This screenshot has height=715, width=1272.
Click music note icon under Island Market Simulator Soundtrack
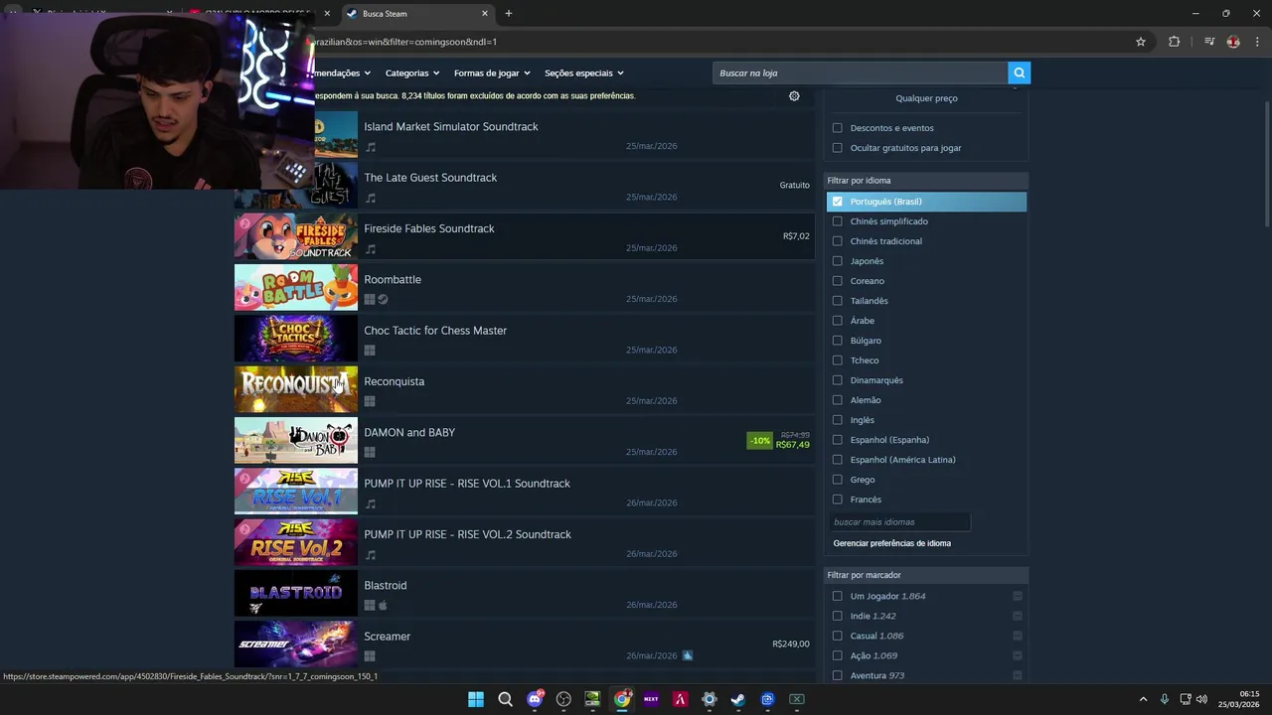click(x=371, y=147)
